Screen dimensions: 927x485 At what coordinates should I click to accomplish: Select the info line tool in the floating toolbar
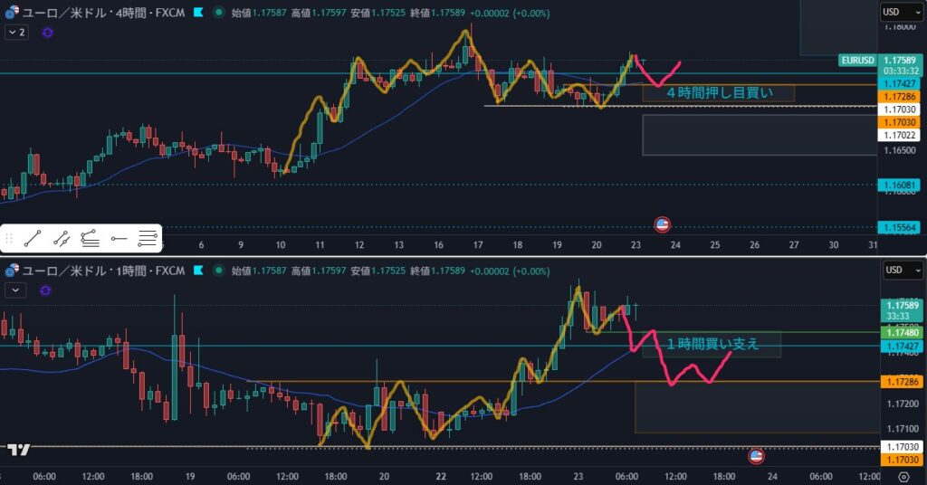tap(90, 239)
